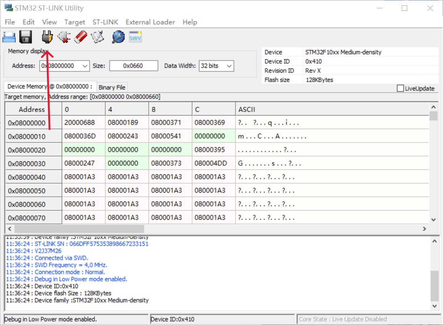Click the Full chip erase icon
The width and height of the screenshot is (443, 325).
coord(81,37)
